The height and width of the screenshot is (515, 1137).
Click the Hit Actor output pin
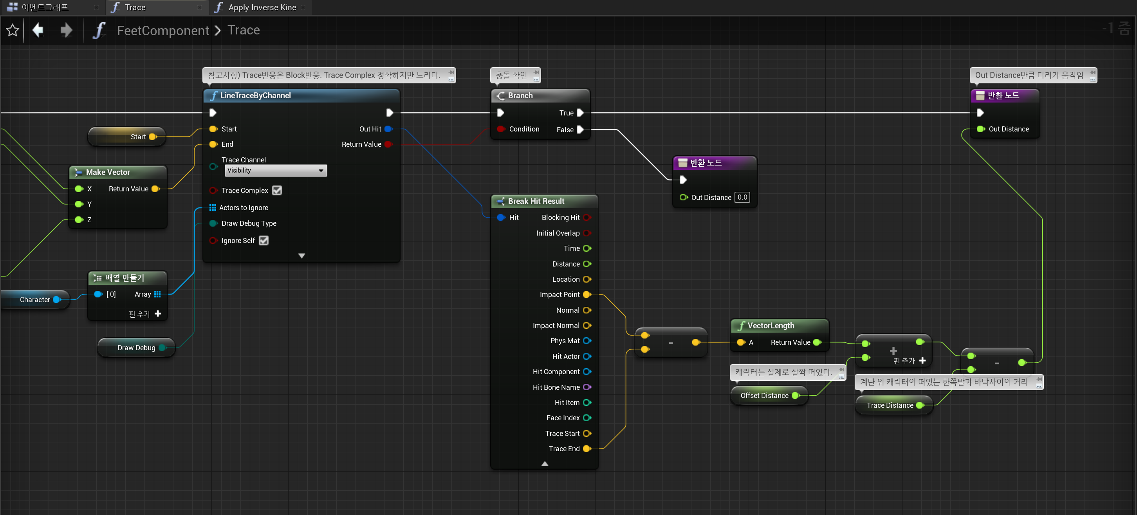pyautogui.click(x=587, y=356)
